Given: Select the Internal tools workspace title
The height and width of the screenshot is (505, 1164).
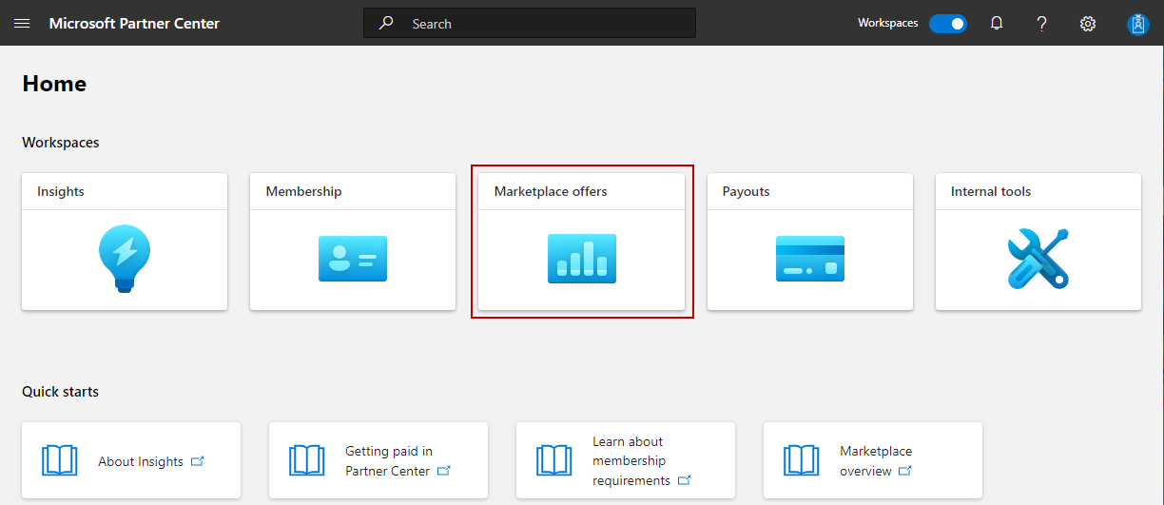Looking at the screenshot, I should click(991, 191).
